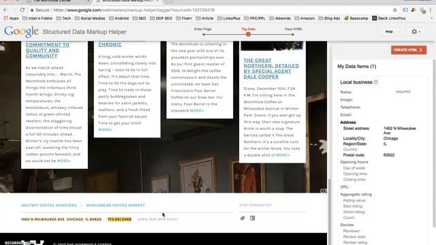Click the Image field label
This screenshot has height=245, width=436.
(x=347, y=99)
